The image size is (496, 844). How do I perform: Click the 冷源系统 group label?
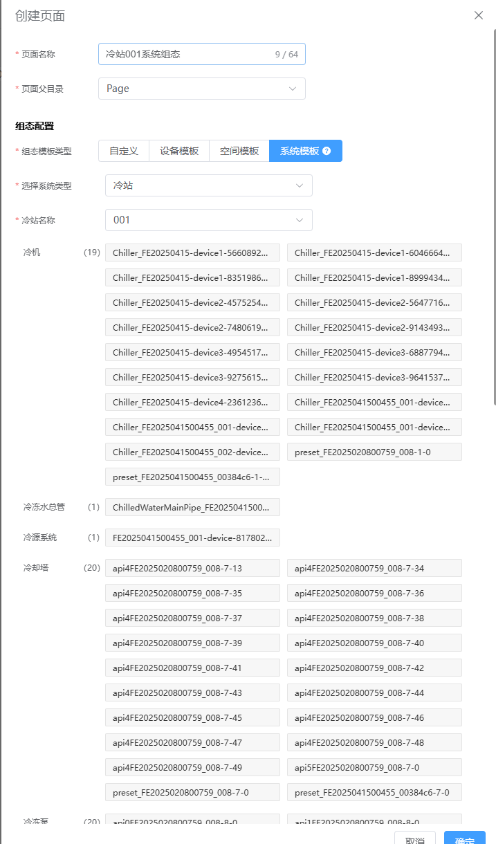tap(40, 538)
